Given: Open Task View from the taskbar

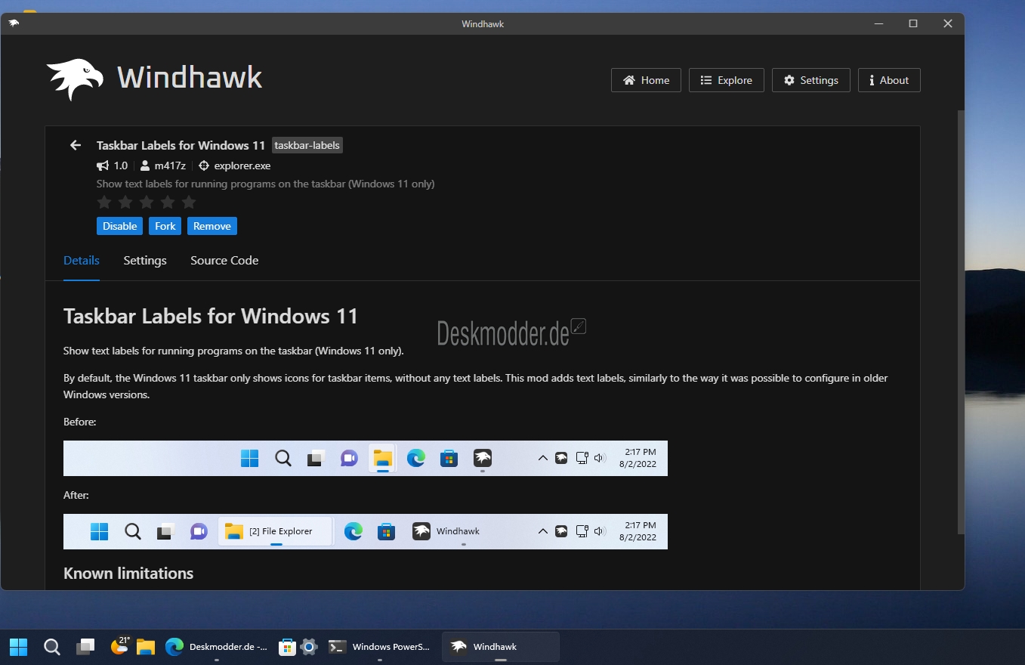Looking at the screenshot, I should [86, 647].
